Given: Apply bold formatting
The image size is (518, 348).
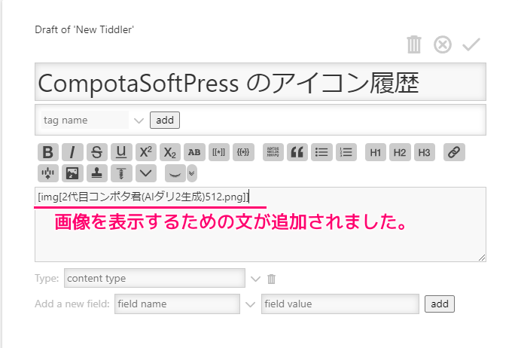Looking at the screenshot, I should pos(48,152).
